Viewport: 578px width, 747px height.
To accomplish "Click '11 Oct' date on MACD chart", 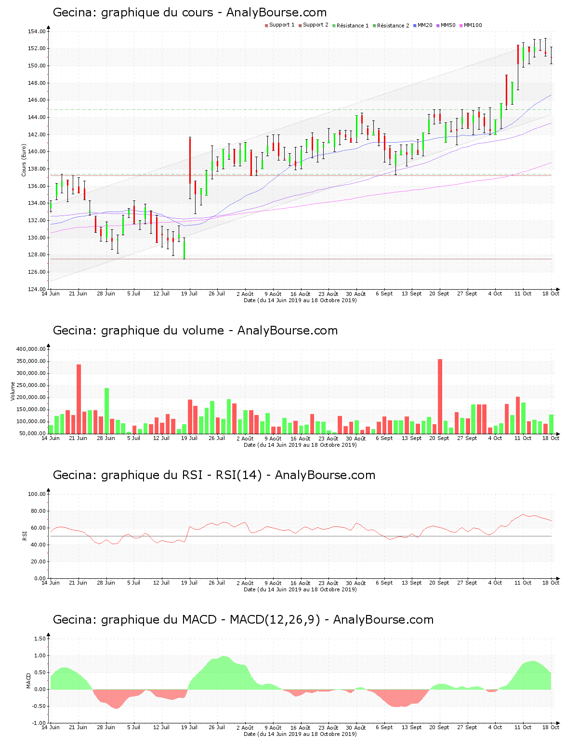I will pos(523,727).
